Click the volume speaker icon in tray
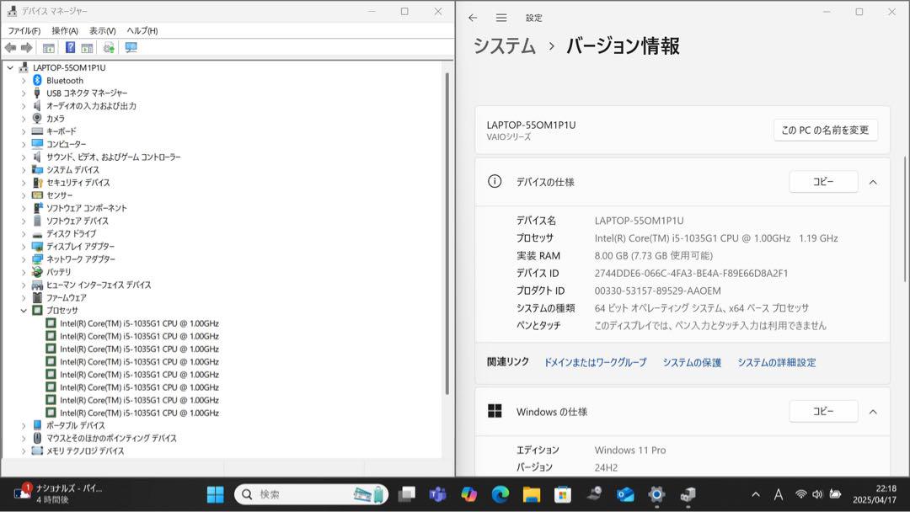910x512 pixels. point(817,494)
